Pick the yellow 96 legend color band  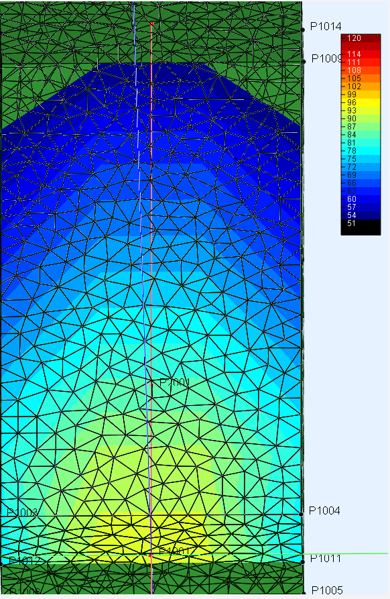click(361, 103)
